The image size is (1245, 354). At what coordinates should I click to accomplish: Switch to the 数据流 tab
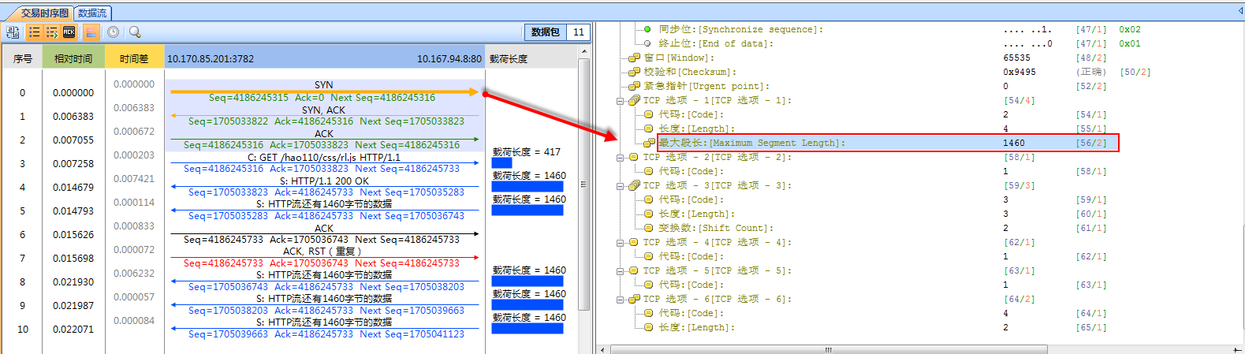tap(92, 13)
